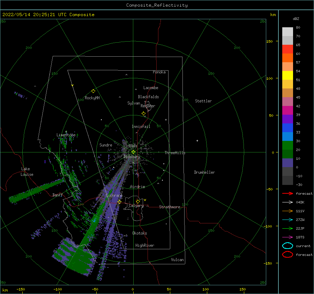Click the Cochrane town label

click(114, 195)
